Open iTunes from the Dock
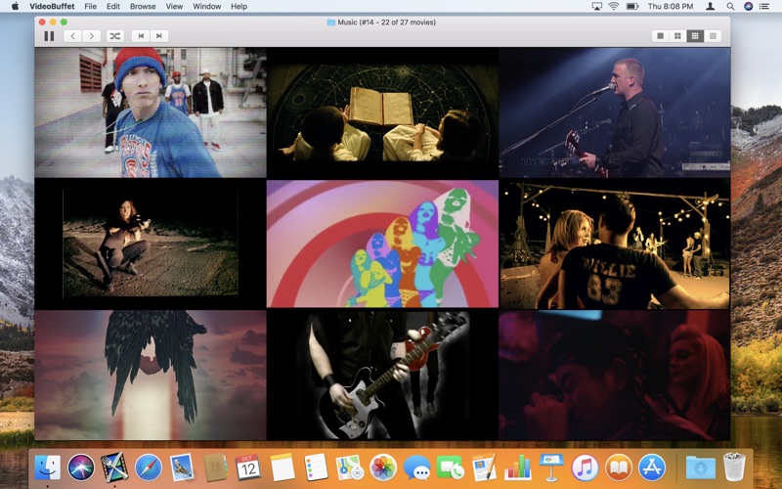 point(585,467)
